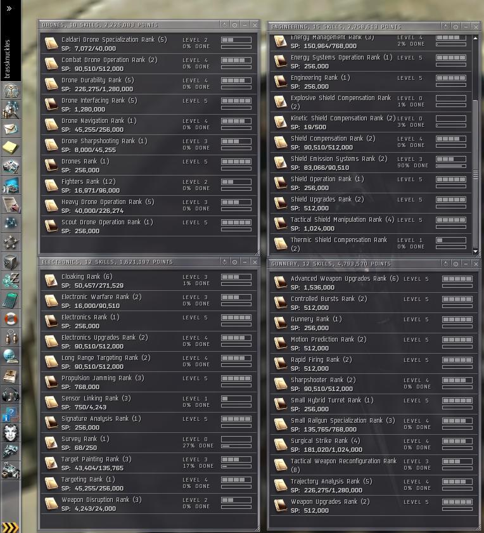Select Electronic Warfare skill row
Viewport: 484px width, 533px height.
148,301
